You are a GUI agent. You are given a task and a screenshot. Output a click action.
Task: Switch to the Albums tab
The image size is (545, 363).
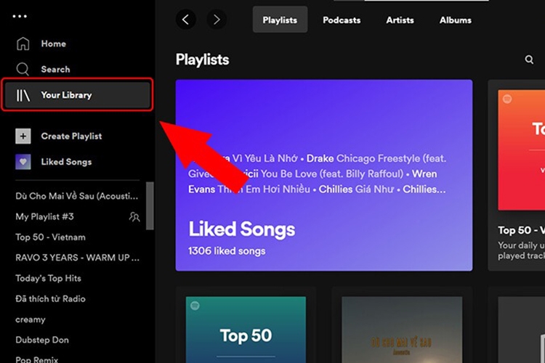[456, 20]
